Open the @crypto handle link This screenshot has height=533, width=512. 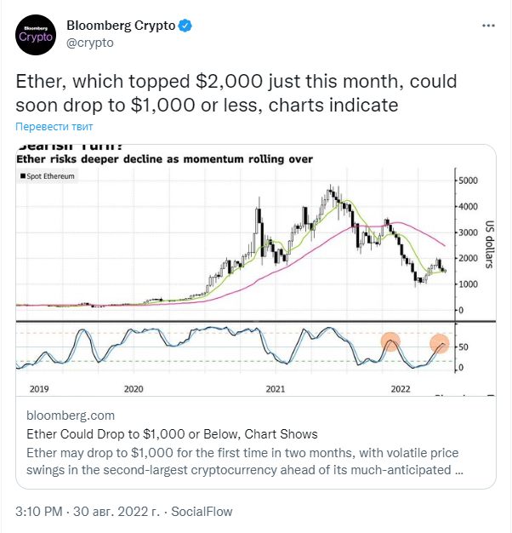90,43
